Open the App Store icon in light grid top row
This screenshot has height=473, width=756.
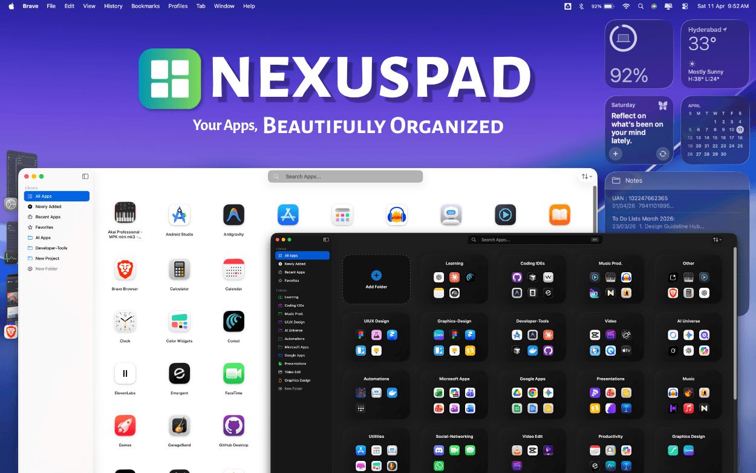288,215
